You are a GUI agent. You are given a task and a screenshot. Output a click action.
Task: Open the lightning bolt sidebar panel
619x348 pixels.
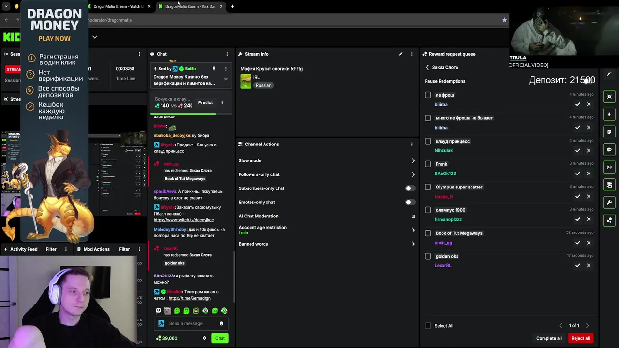tap(609, 114)
